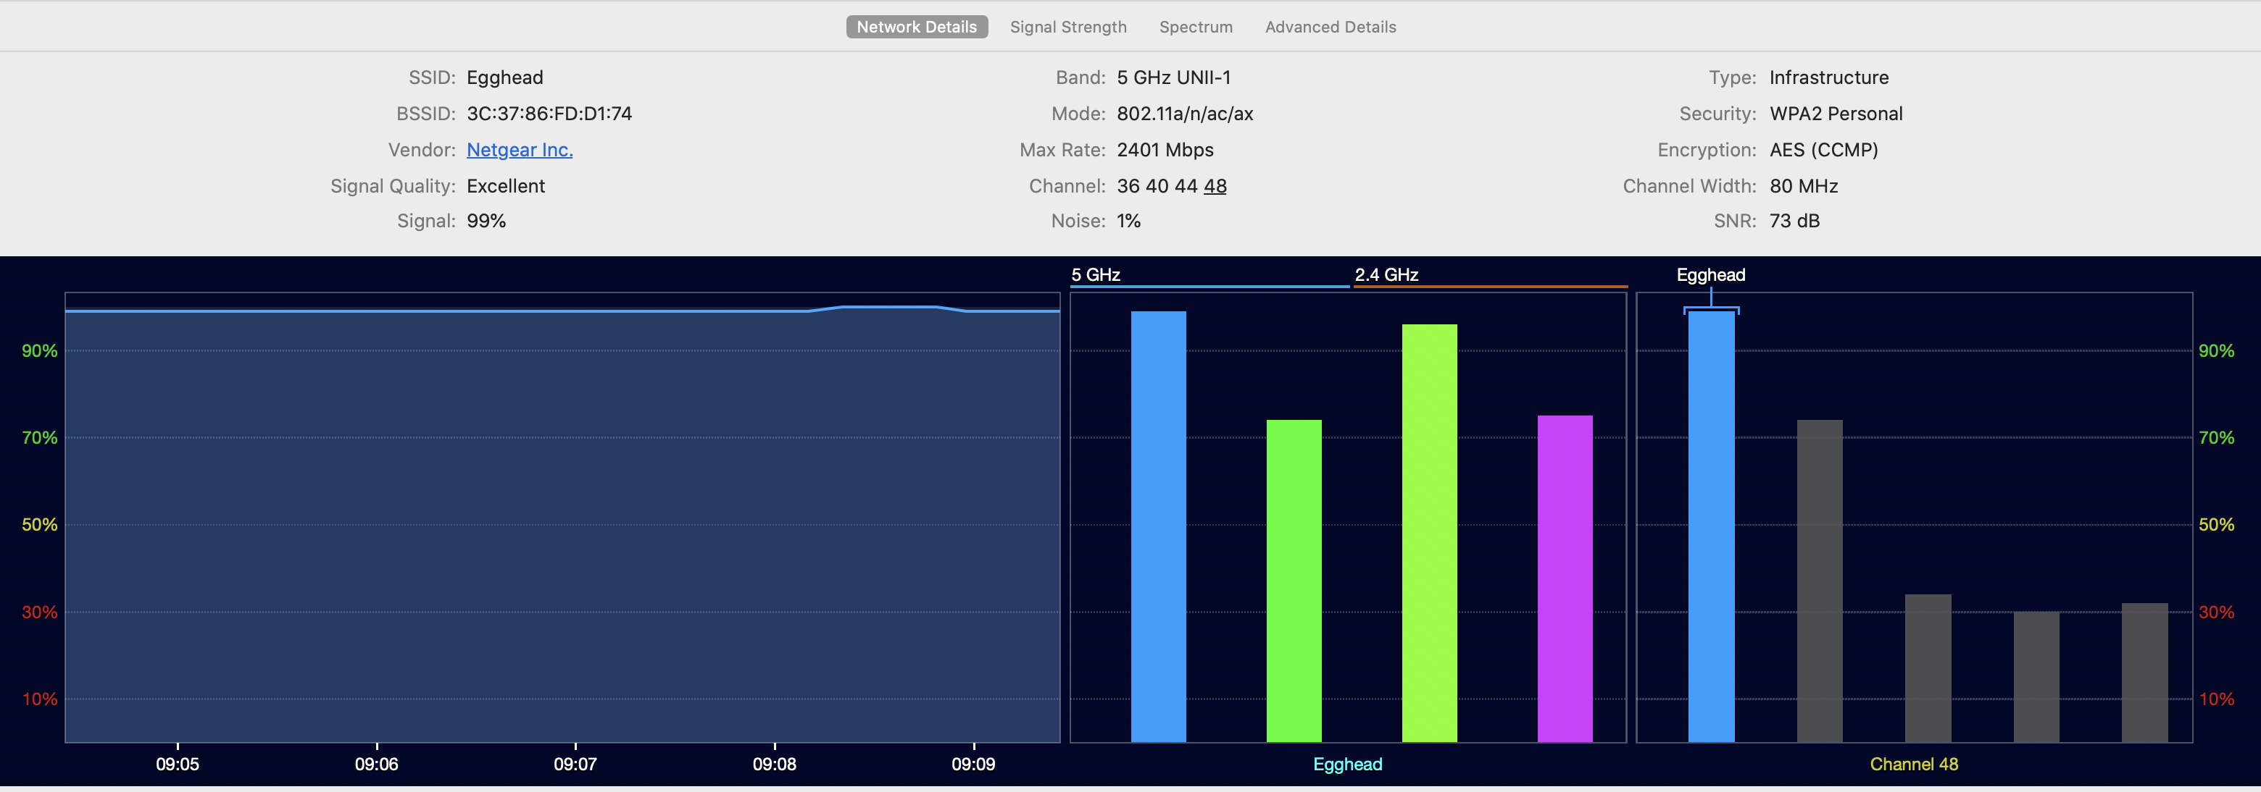This screenshot has height=792, width=2261.
Task: Click the blue bar in the band chart
Action: point(1158,526)
